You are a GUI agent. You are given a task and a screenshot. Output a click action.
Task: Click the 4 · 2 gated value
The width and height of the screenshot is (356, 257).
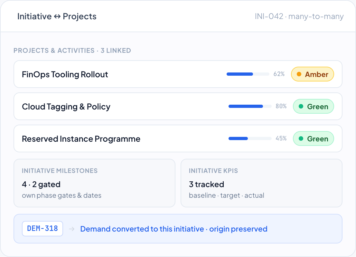(41, 184)
